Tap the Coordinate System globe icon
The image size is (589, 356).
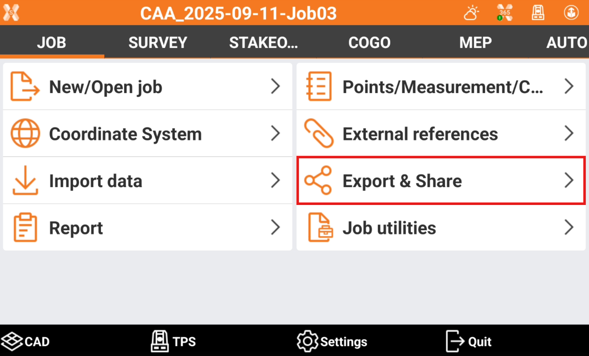tap(25, 133)
